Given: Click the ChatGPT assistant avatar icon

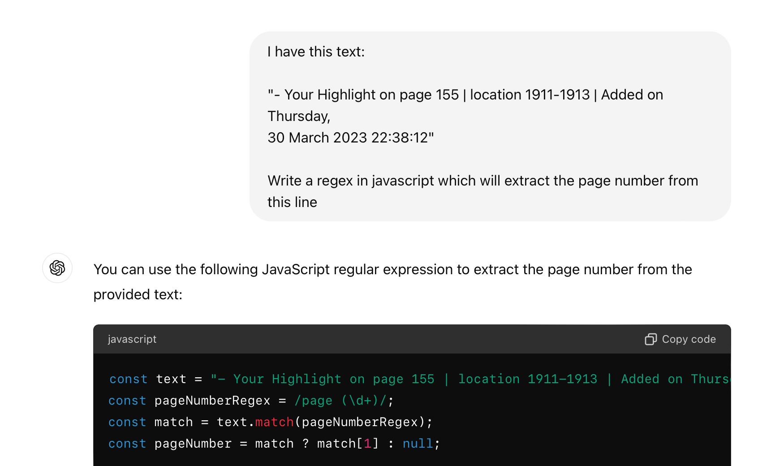Looking at the screenshot, I should [x=57, y=268].
